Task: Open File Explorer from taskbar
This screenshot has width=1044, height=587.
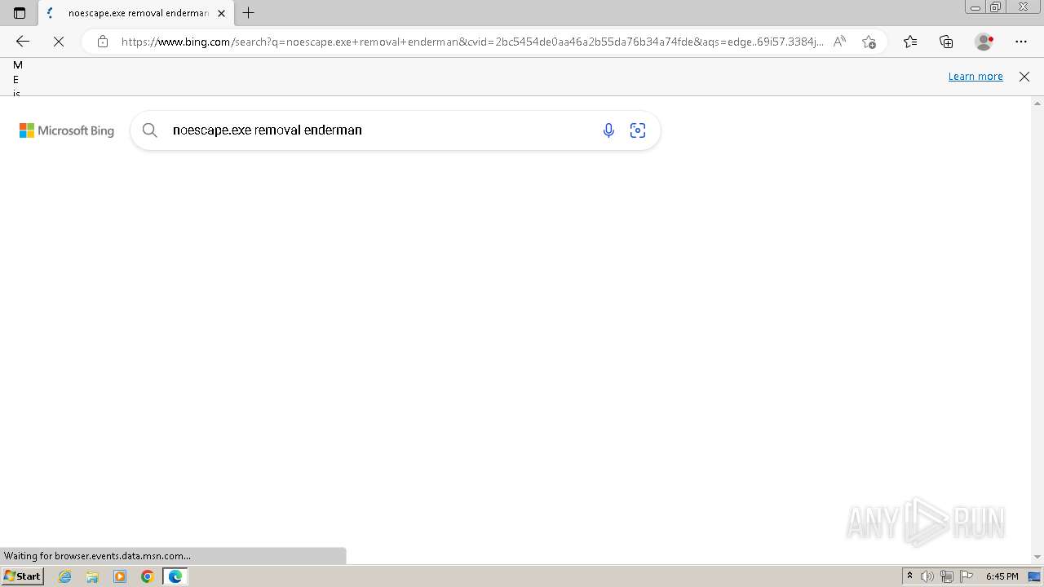Action: [92, 576]
